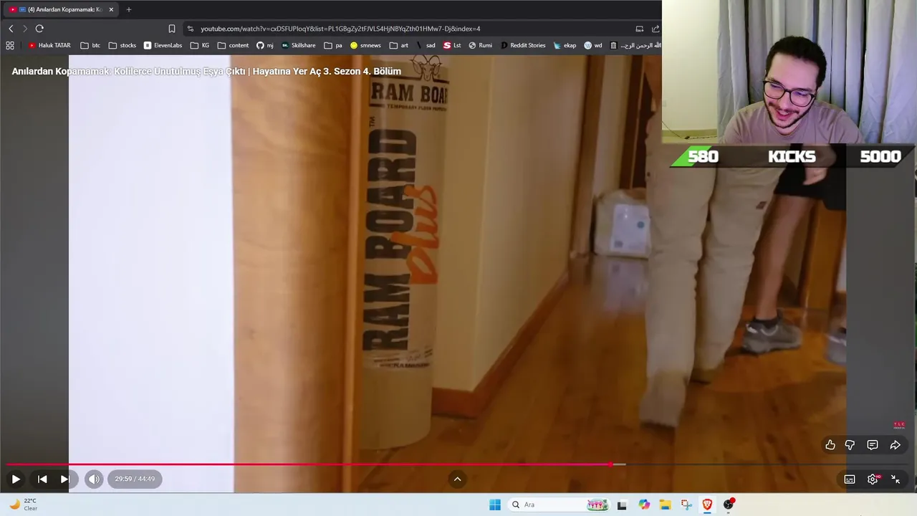Open the ElevenLabs bookmark
917x516 pixels.
pos(163,45)
